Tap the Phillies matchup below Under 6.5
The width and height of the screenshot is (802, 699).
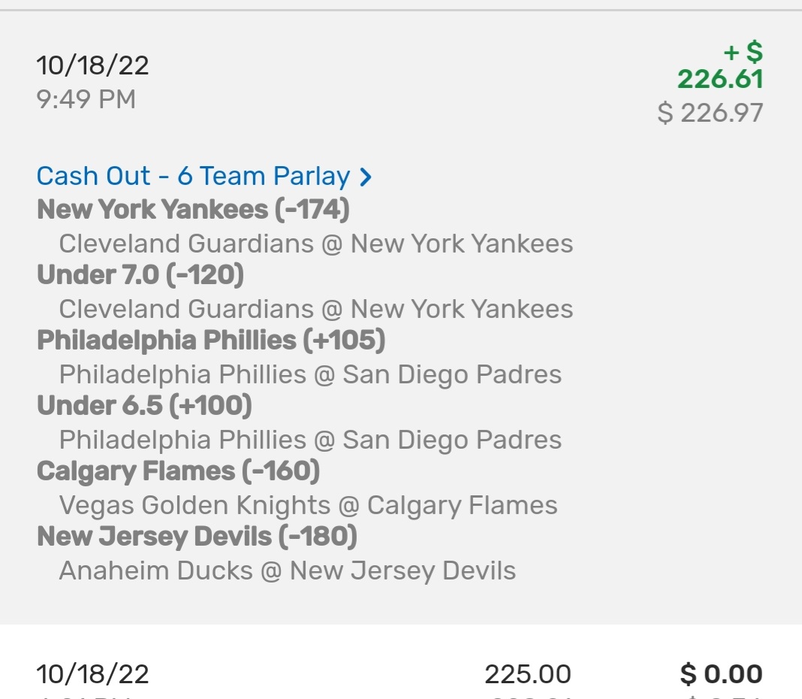coord(310,440)
